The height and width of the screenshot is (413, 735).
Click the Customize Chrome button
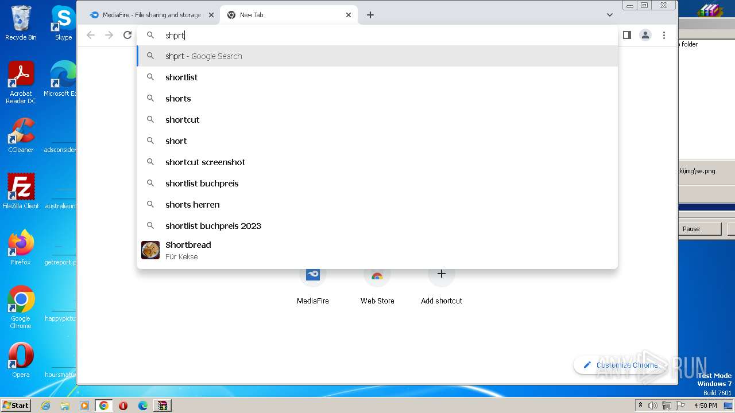620,365
